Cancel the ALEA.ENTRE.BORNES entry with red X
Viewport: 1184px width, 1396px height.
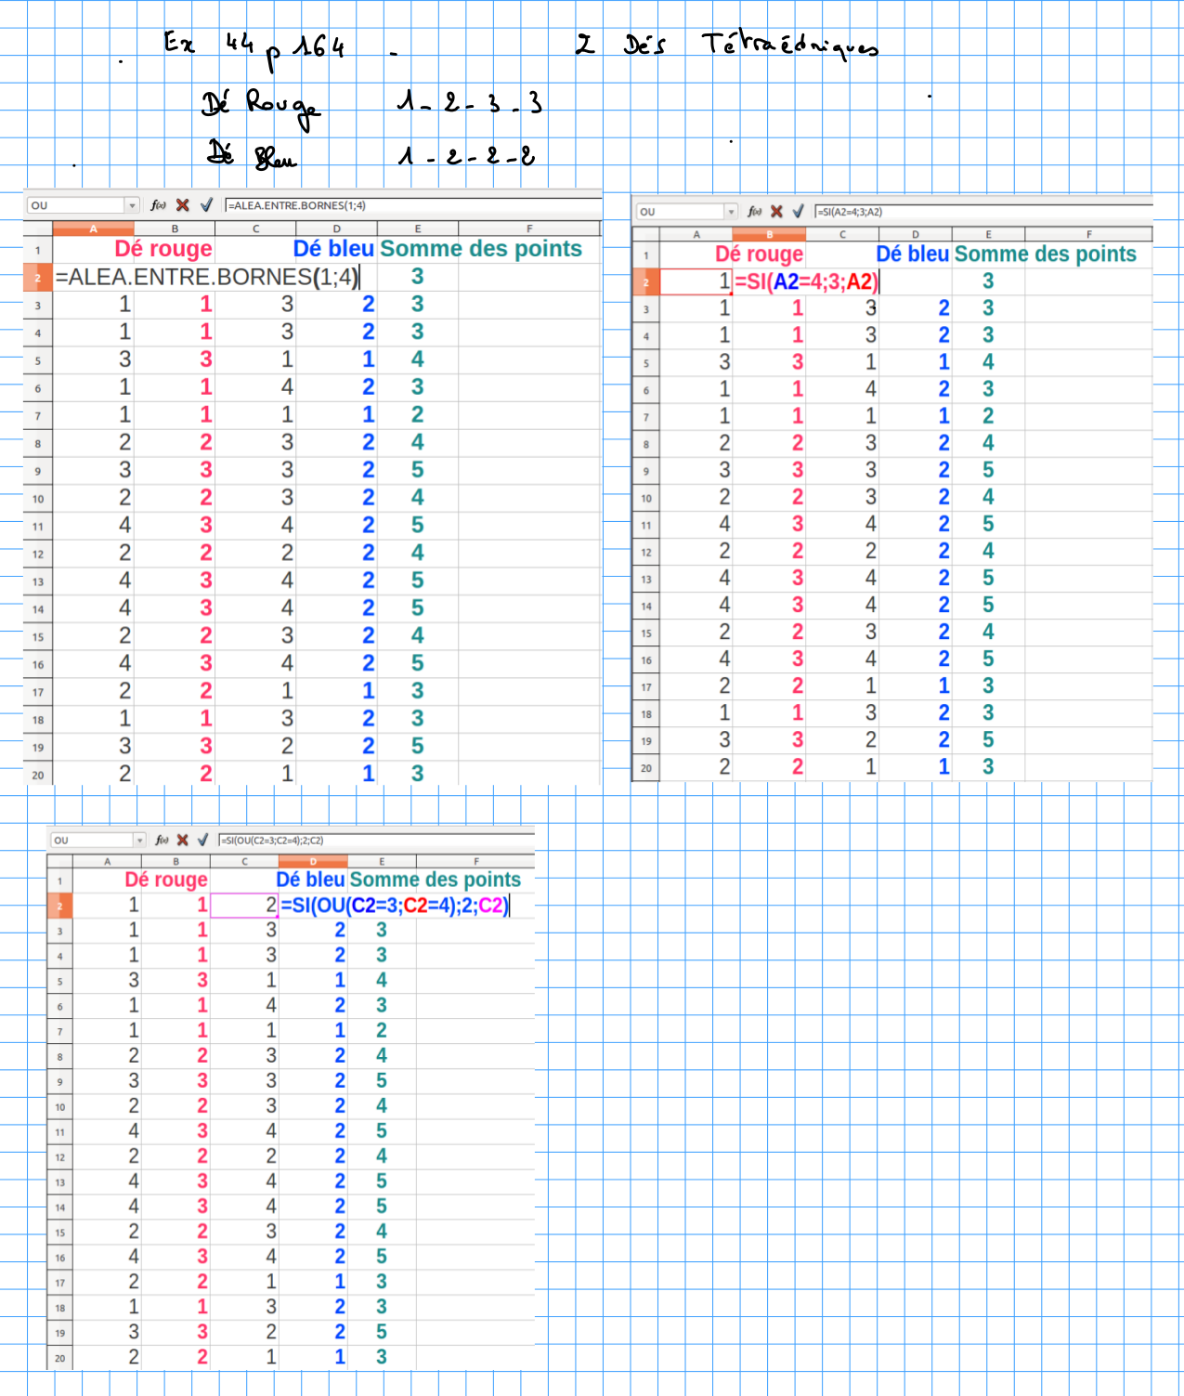click(x=183, y=205)
